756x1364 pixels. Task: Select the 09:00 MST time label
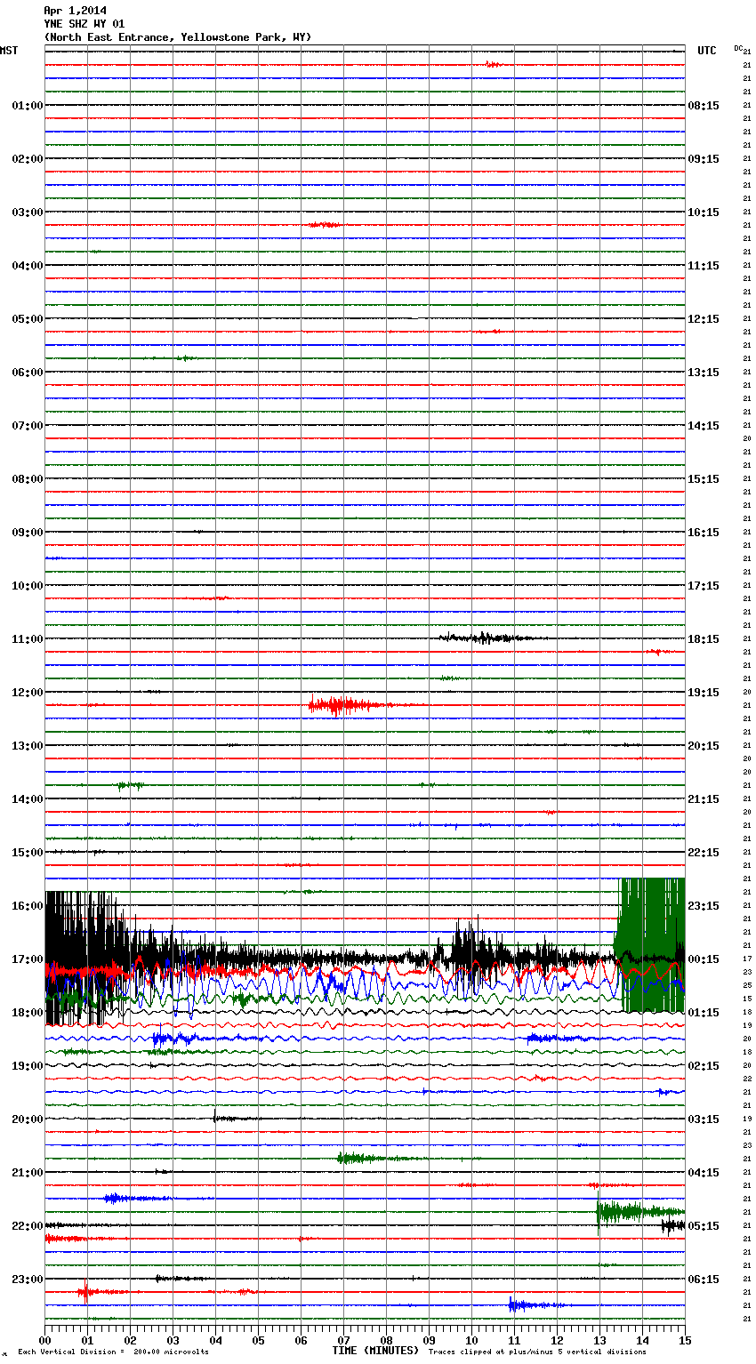click(28, 533)
